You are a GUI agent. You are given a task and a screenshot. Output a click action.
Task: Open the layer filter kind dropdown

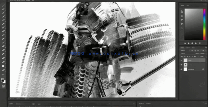[x=185, y=50]
